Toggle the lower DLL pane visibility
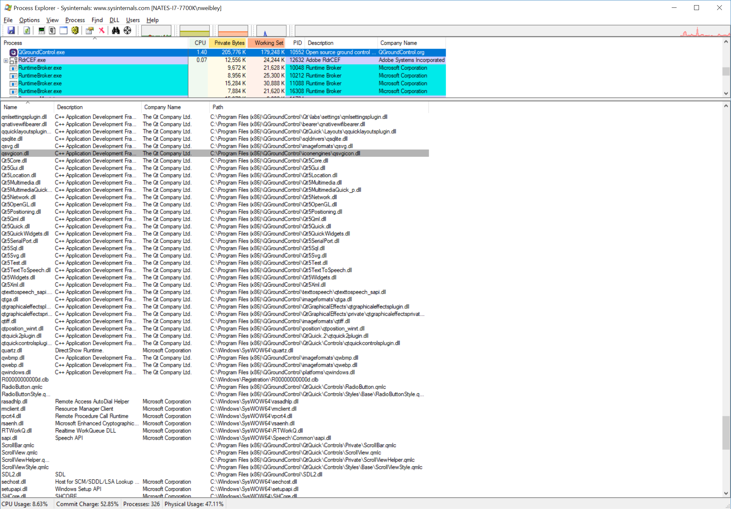Image resolution: width=731 pixels, height=509 pixels. pos(63,30)
